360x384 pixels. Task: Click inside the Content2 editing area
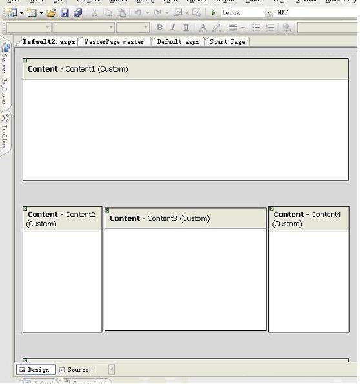(x=63, y=282)
